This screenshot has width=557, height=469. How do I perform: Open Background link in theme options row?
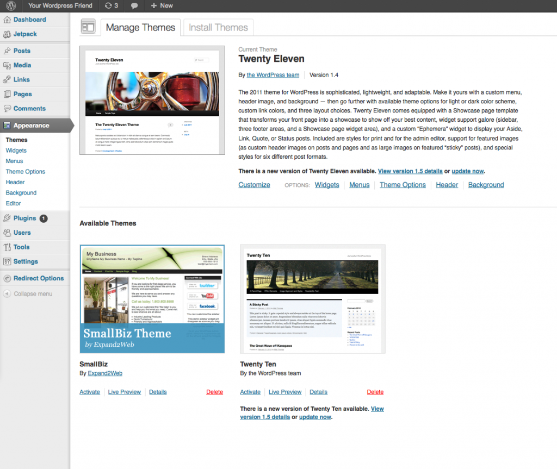486,185
